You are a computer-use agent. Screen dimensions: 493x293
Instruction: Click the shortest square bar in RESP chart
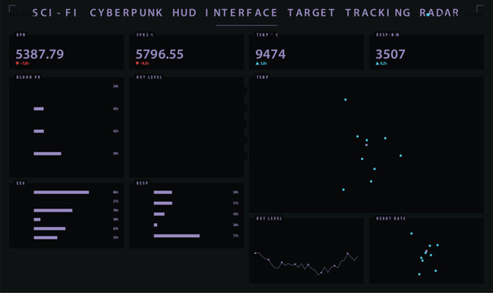pyautogui.click(x=155, y=225)
